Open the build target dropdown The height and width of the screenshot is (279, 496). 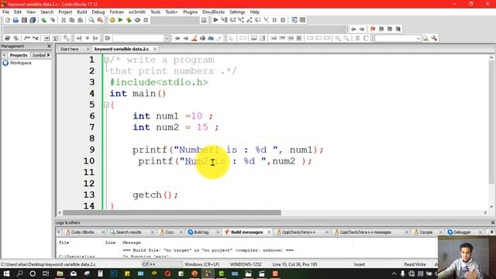coord(196,20)
